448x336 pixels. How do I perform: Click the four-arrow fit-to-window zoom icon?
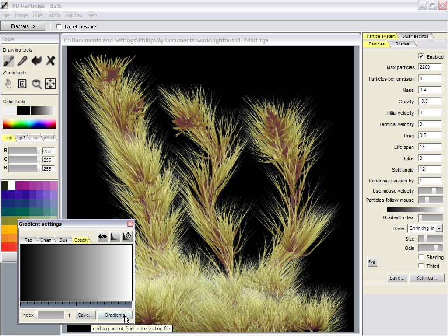coord(50,84)
